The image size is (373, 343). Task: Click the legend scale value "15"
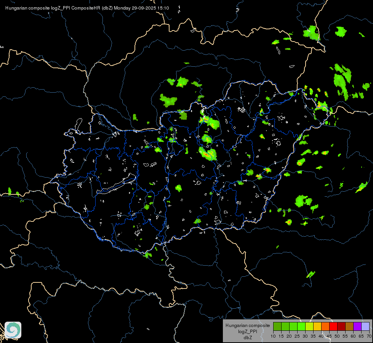coord(281,336)
